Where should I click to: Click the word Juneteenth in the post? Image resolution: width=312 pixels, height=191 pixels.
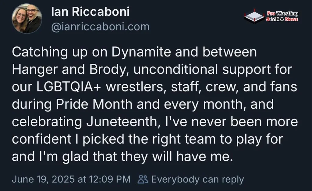(122, 122)
